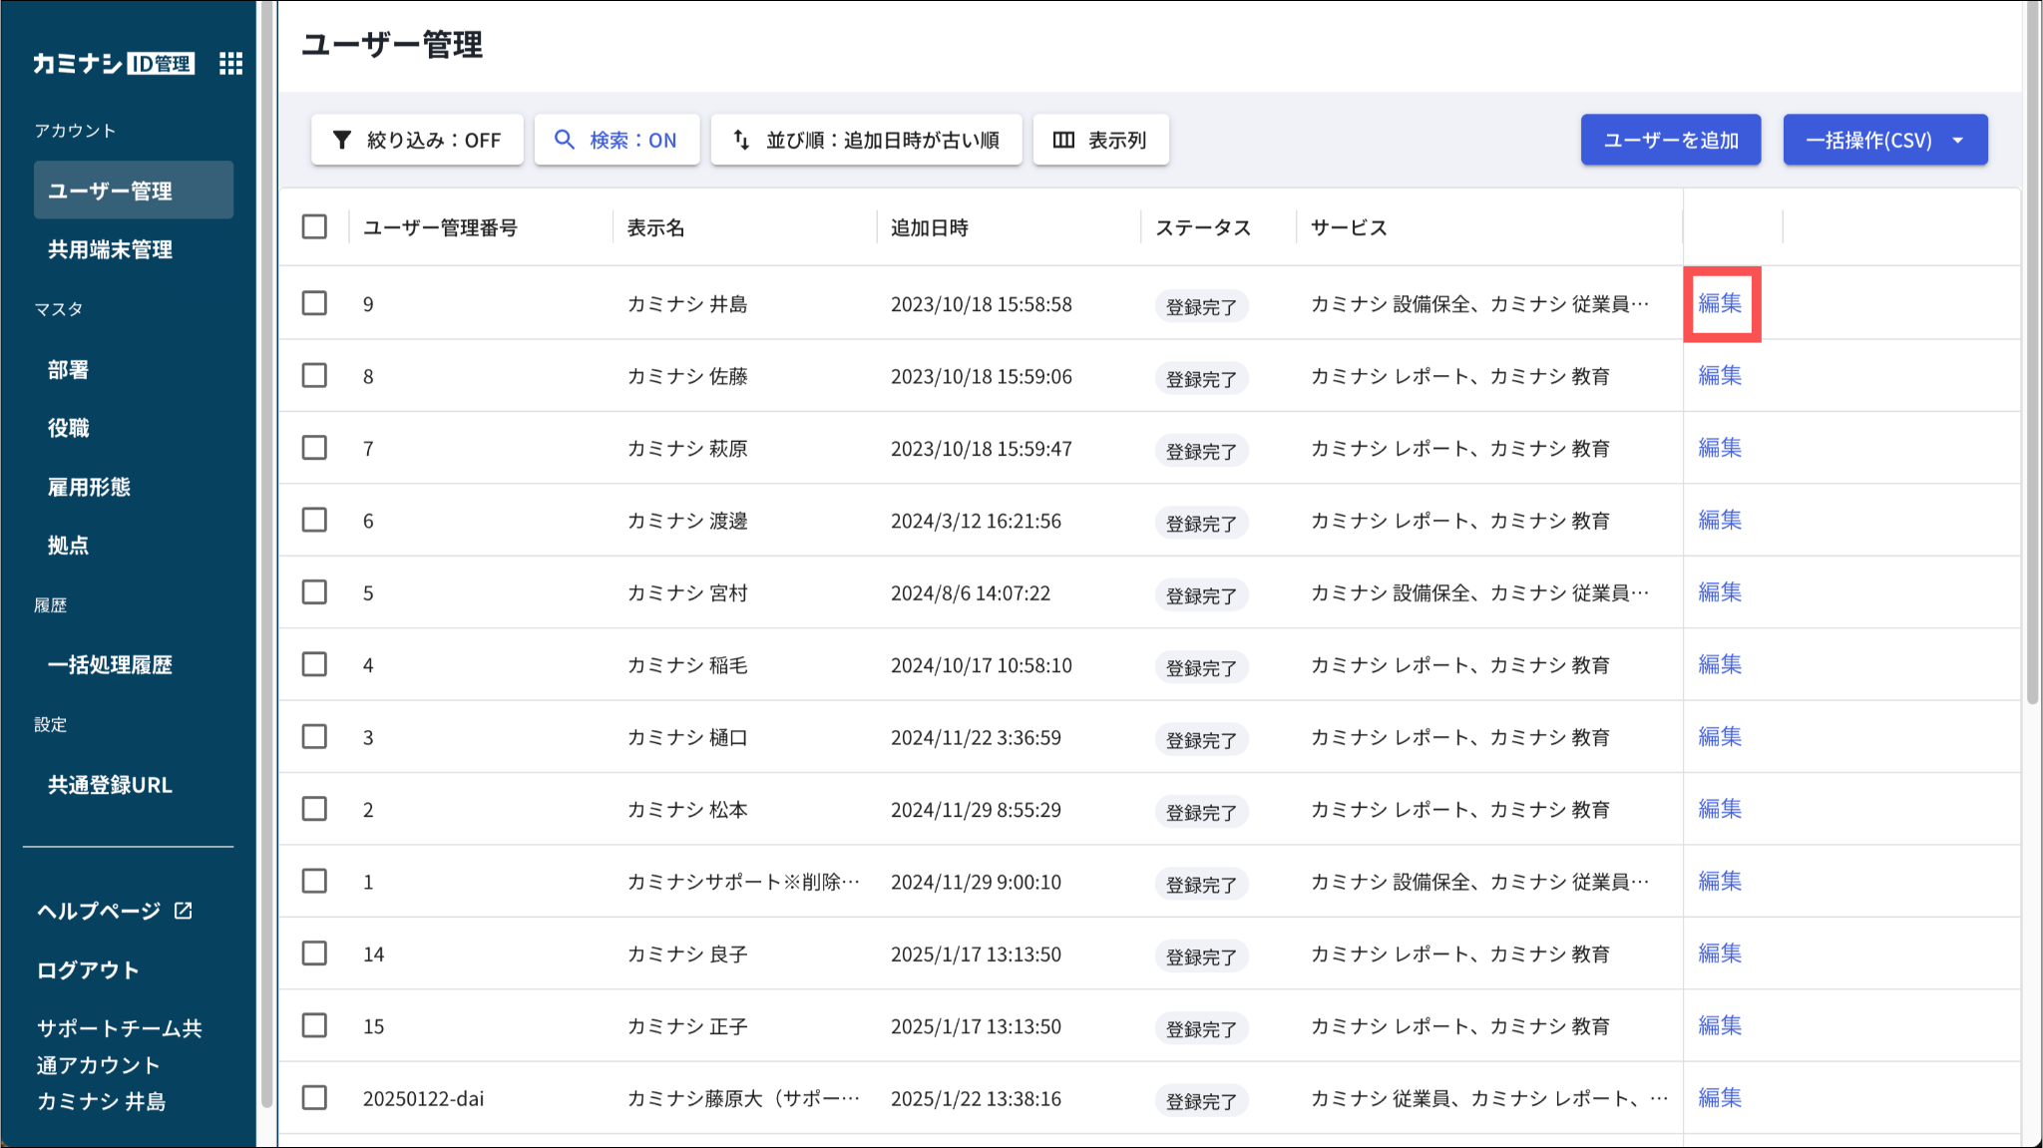Click the filter funnel icon
The height and width of the screenshot is (1148, 2043).
tap(341, 140)
